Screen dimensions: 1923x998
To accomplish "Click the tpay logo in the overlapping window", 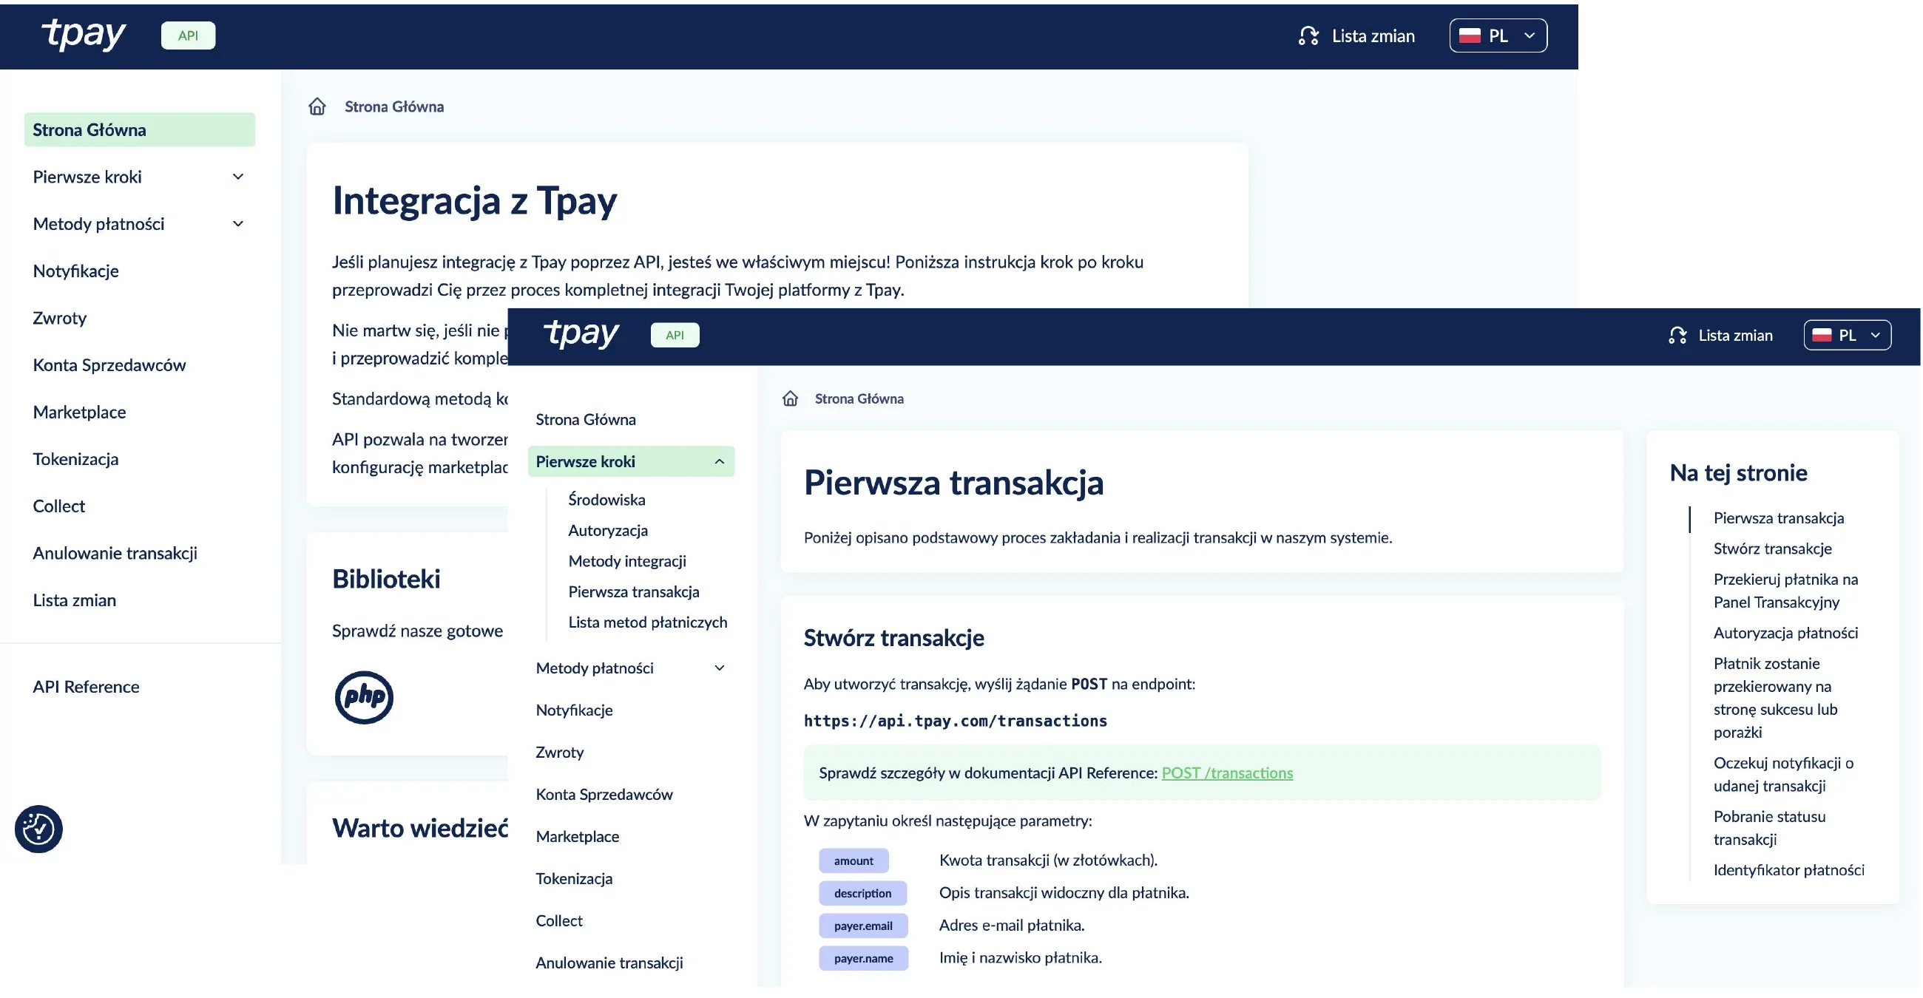I will [581, 334].
